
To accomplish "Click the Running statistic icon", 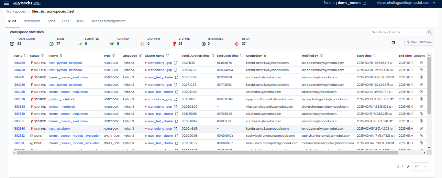I will [112, 44].
